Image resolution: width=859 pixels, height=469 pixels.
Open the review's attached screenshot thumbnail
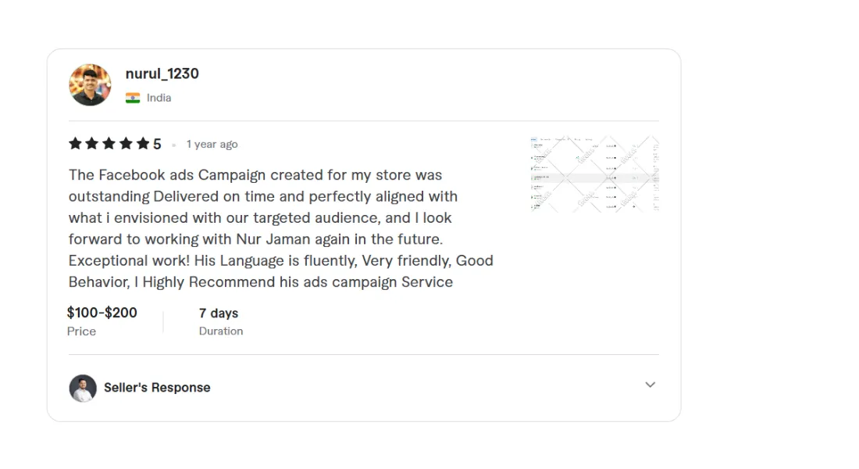[594, 174]
